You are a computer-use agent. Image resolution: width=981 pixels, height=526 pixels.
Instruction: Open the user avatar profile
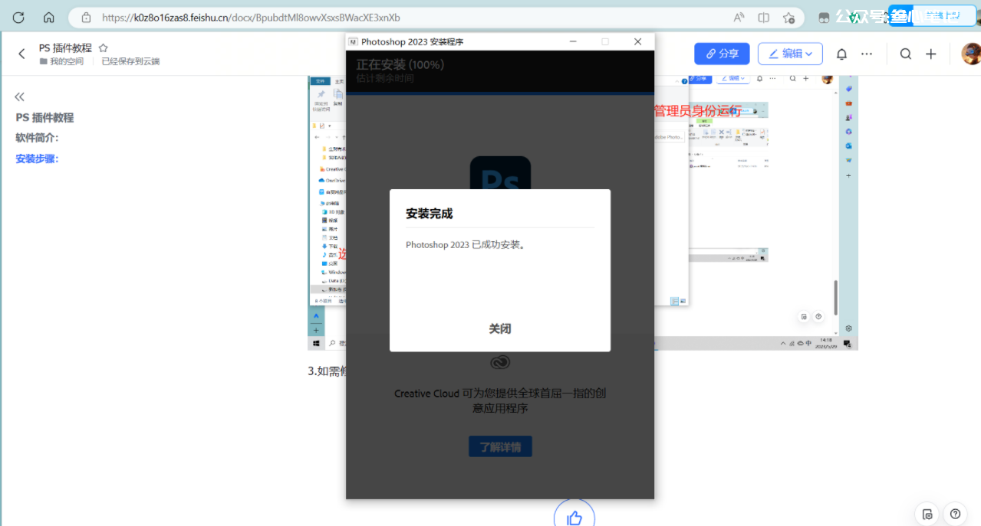971,54
